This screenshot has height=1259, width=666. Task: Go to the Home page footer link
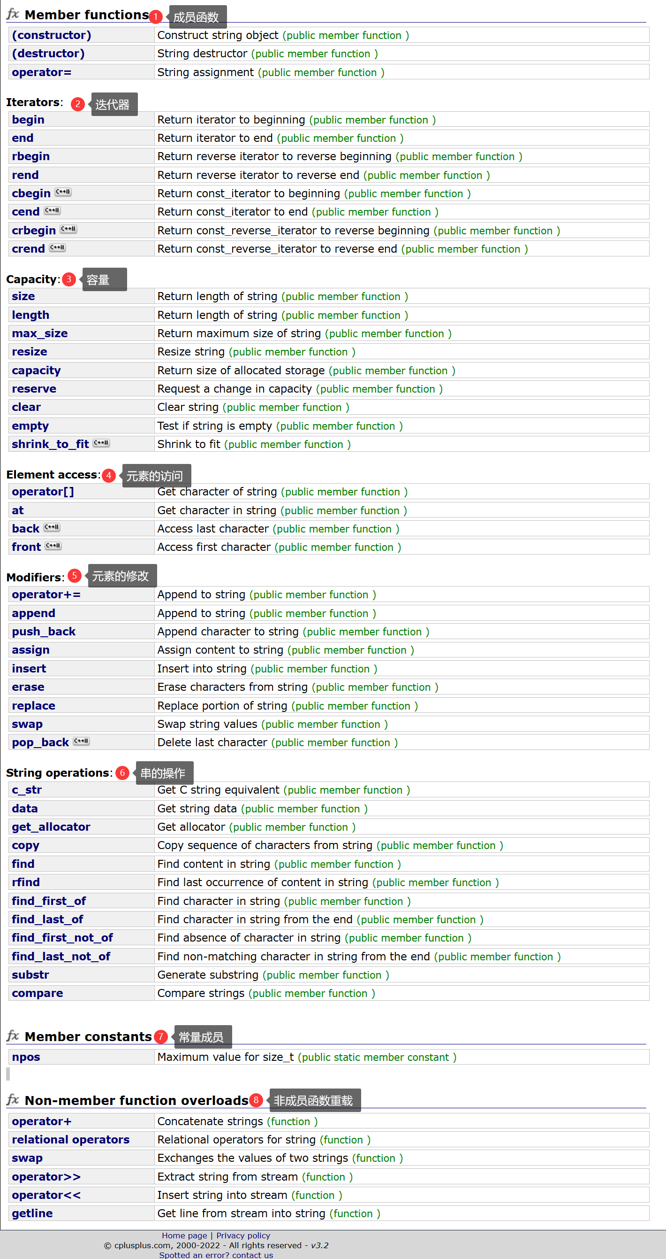(185, 1236)
